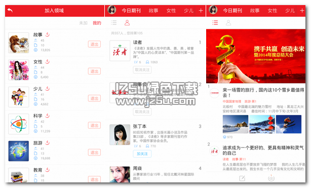The image size is (311, 188).
Task: Open the 读者 title text
Action: tap(137, 42)
